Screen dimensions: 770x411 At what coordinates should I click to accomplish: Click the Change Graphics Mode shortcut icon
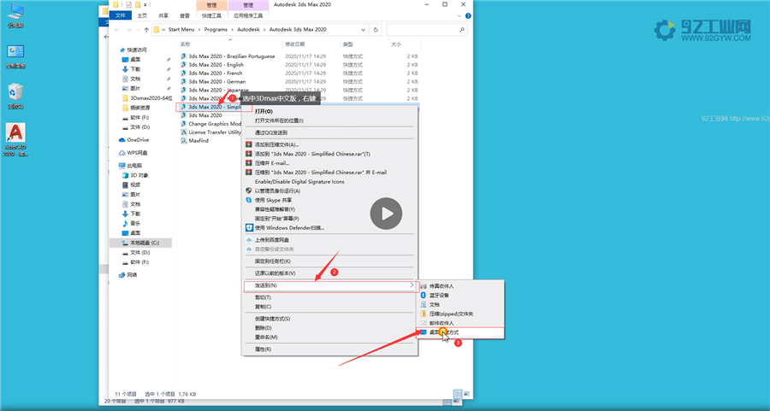[184, 124]
